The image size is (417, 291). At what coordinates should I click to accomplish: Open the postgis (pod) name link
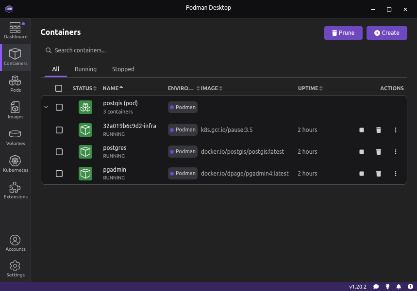pos(120,103)
